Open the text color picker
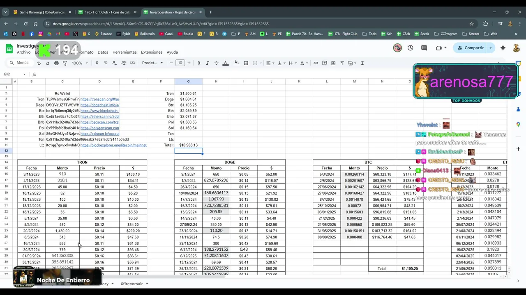 [225, 63]
